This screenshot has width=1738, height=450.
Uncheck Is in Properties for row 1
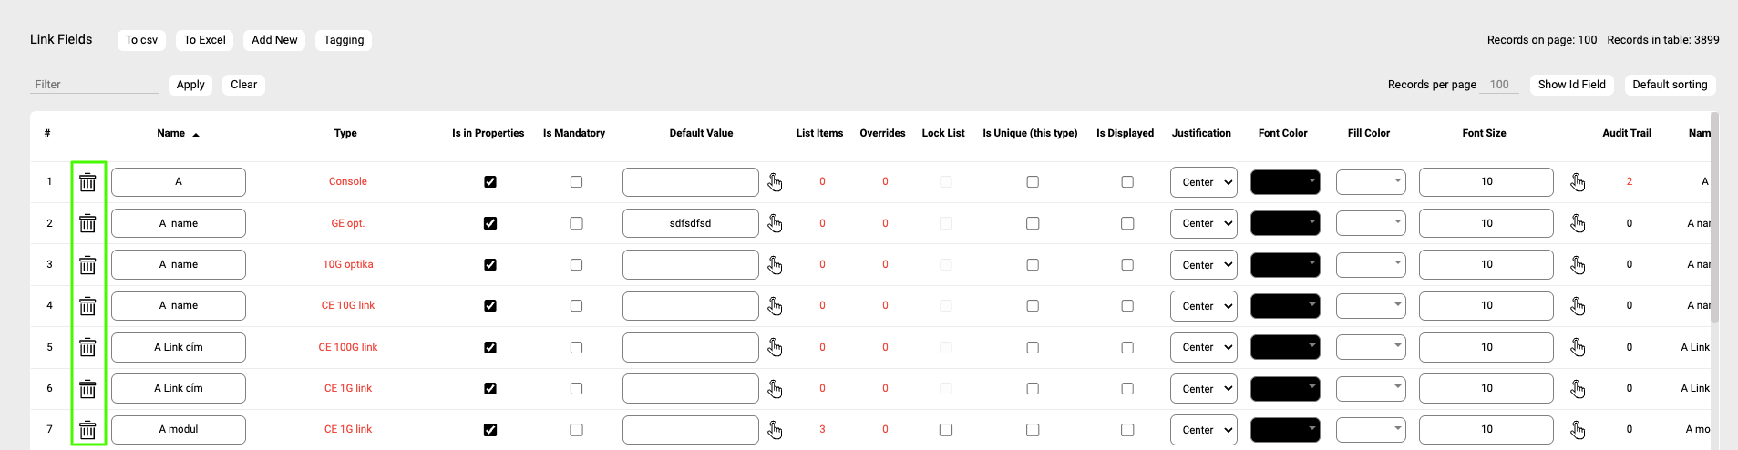(x=490, y=182)
